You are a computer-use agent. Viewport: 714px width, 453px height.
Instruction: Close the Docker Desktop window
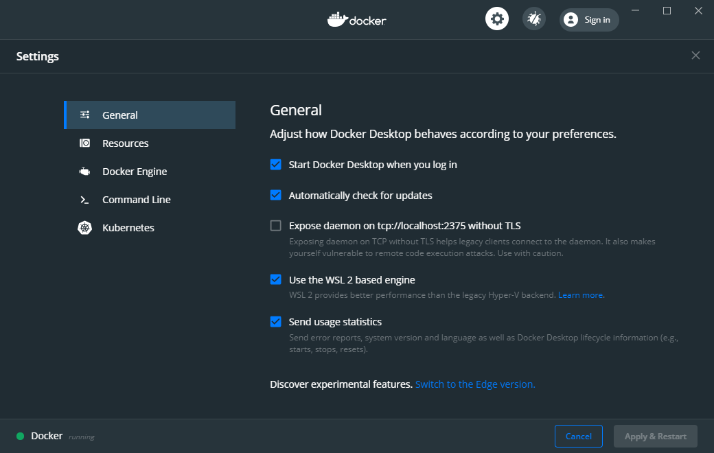(698, 10)
